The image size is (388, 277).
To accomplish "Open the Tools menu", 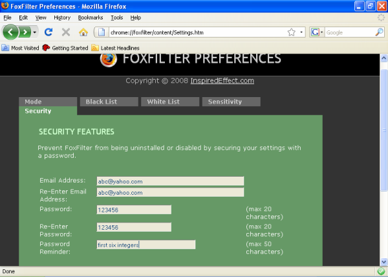I will 116,17.
